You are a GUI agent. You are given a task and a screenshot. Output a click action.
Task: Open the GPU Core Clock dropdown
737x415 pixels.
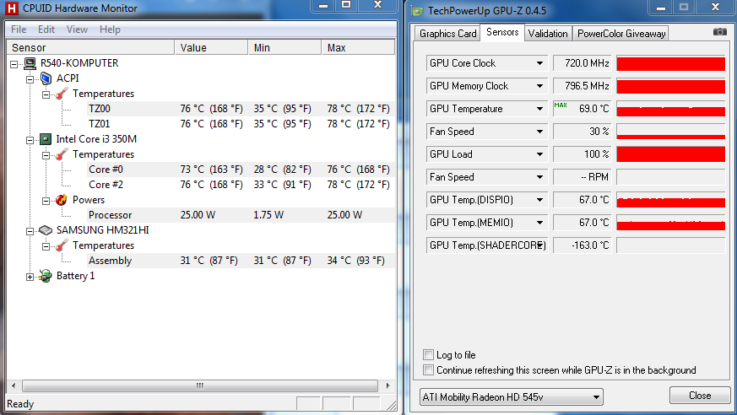pyautogui.click(x=539, y=63)
